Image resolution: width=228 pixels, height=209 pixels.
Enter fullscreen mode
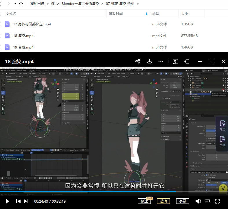(x=218, y=201)
